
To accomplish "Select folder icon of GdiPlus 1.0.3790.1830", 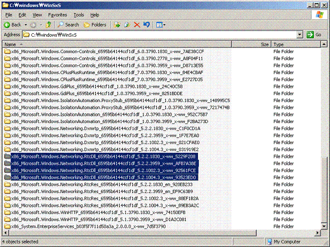I will 7,86.
